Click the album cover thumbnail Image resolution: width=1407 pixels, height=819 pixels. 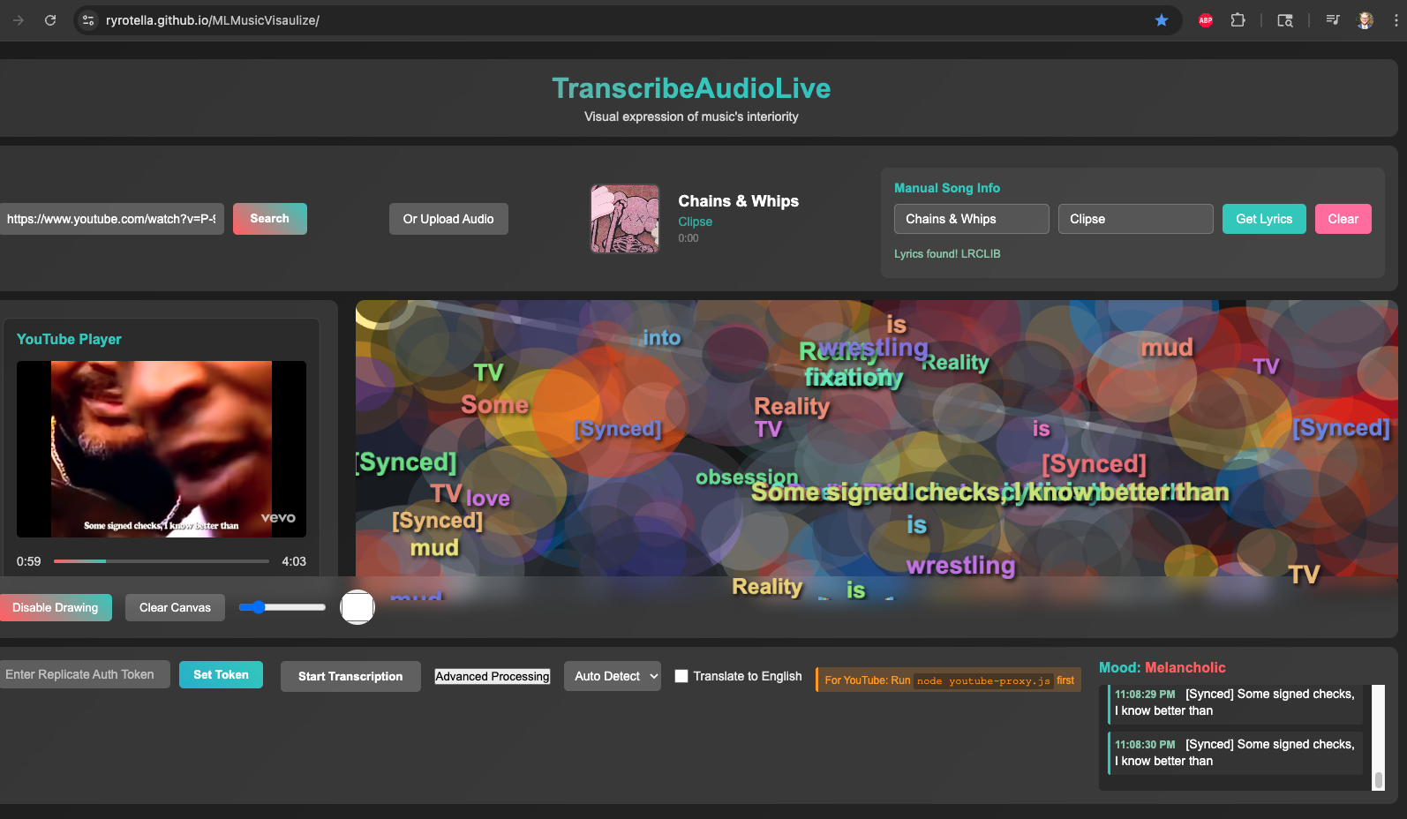(x=625, y=219)
